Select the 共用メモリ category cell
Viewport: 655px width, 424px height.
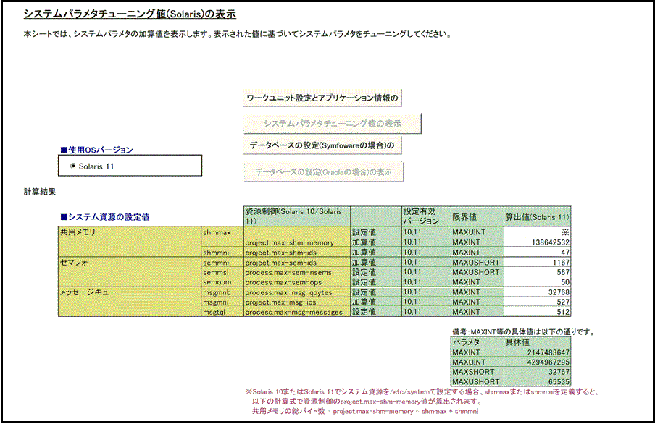[130, 242]
